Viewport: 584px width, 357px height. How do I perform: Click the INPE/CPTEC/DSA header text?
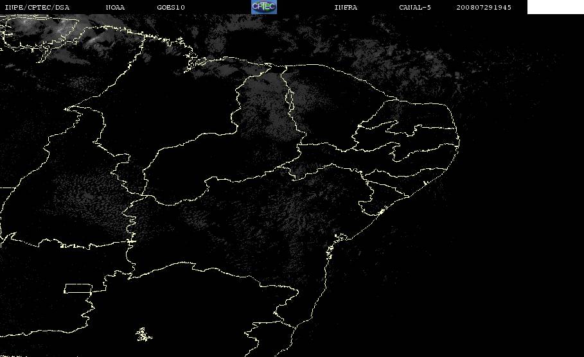[x=37, y=8]
